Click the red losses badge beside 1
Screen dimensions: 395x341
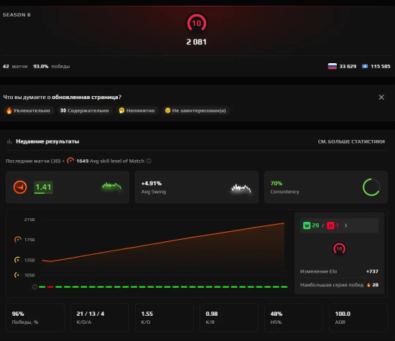[x=330, y=225]
